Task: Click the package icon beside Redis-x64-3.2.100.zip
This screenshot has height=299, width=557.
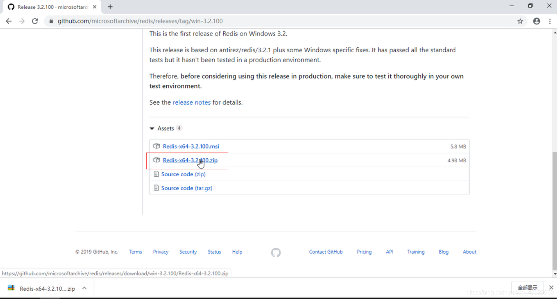Action: tap(157, 160)
